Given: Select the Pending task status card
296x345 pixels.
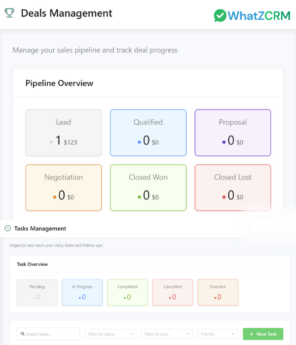Looking at the screenshot, I should pyautogui.click(x=37, y=292).
